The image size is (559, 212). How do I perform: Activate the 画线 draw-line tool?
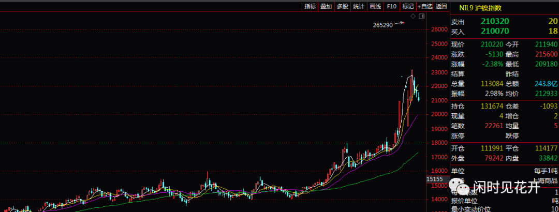pyautogui.click(x=375, y=6)
